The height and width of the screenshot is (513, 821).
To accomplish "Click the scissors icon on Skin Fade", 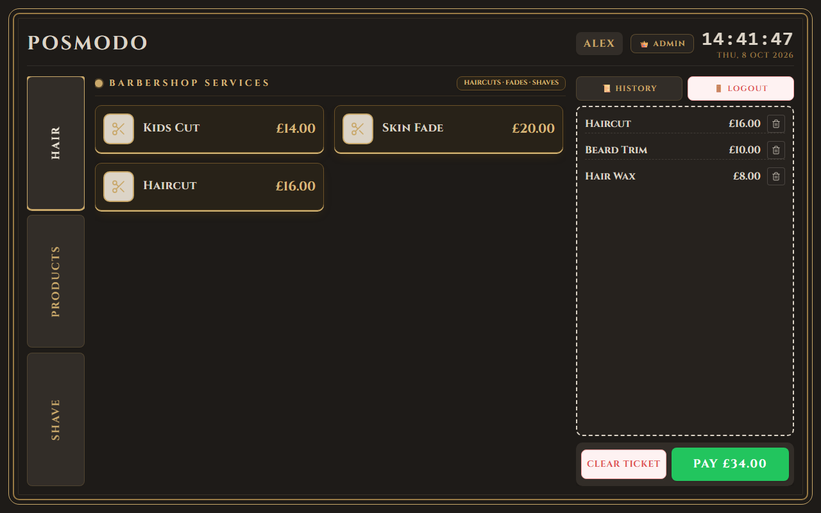I will (358, 129).
